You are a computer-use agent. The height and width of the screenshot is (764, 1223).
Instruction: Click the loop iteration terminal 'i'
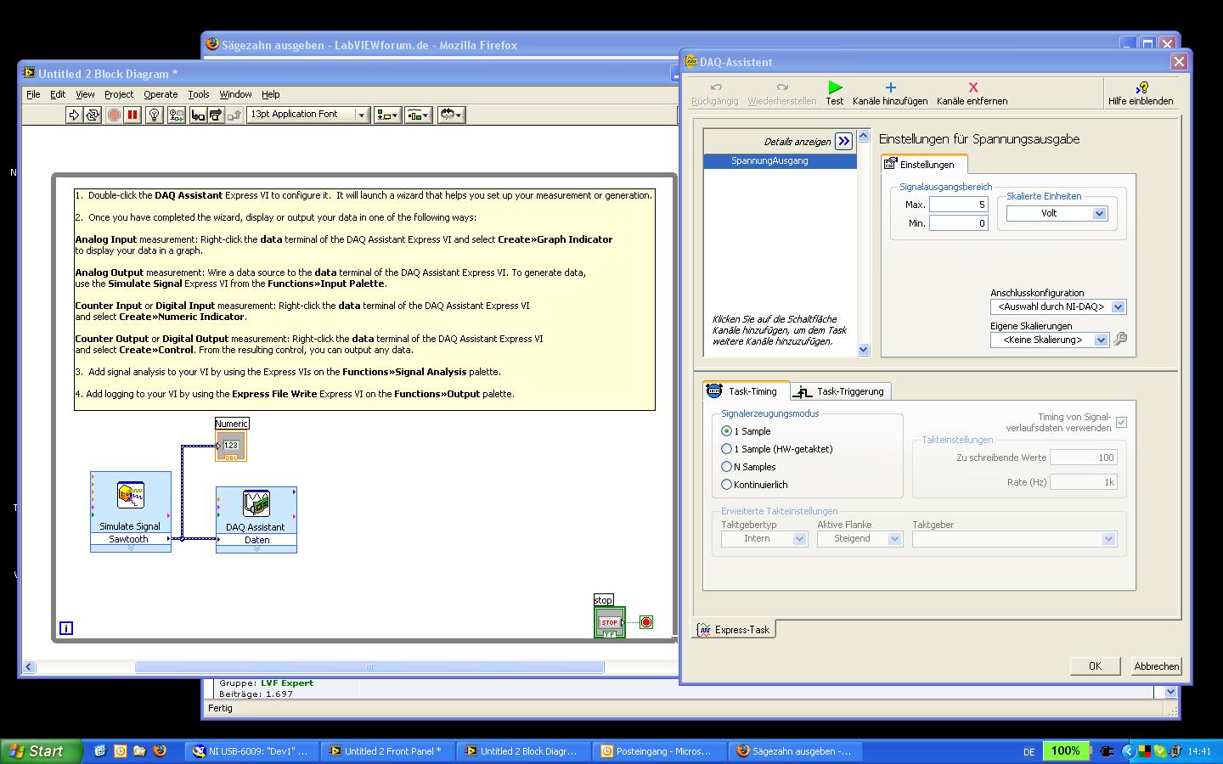coord(66,628)
